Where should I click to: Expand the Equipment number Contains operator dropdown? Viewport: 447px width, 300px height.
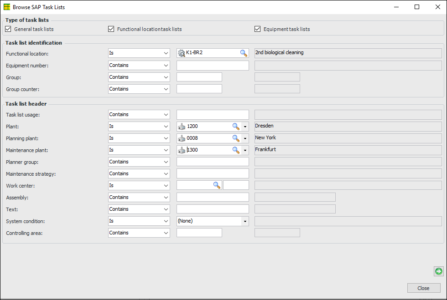(x=139, y=65)
